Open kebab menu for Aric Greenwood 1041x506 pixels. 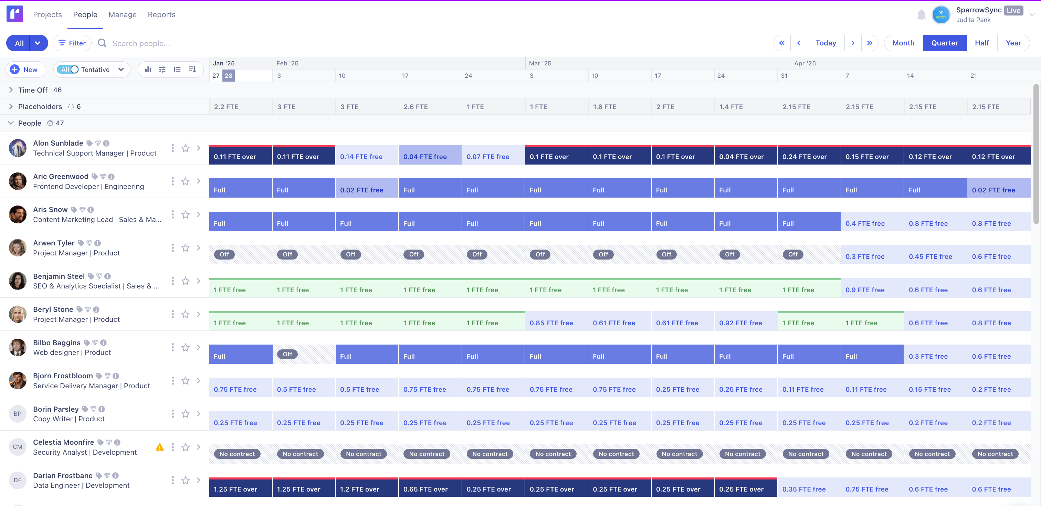pos(172,181)
